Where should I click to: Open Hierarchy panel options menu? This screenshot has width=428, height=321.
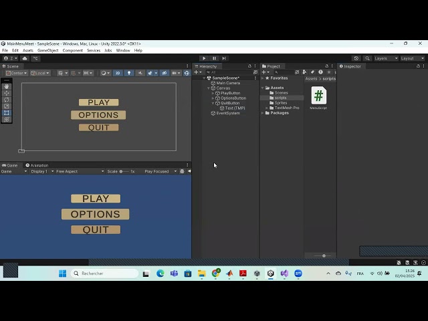(x=255, y=66)
